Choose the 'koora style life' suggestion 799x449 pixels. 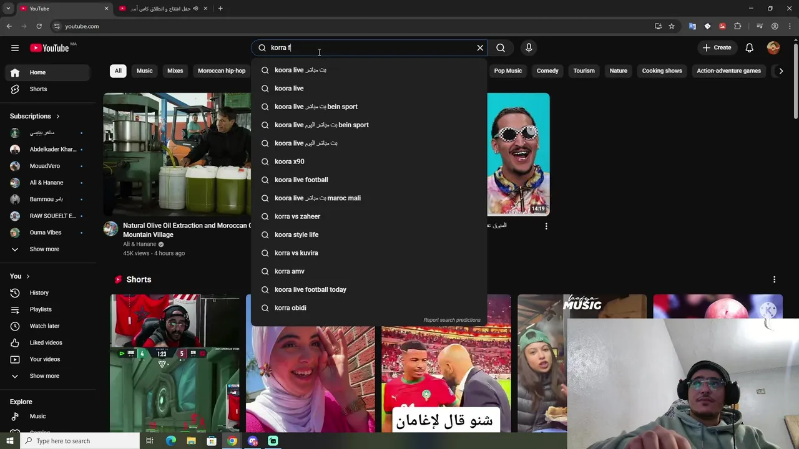coord(369,234)
